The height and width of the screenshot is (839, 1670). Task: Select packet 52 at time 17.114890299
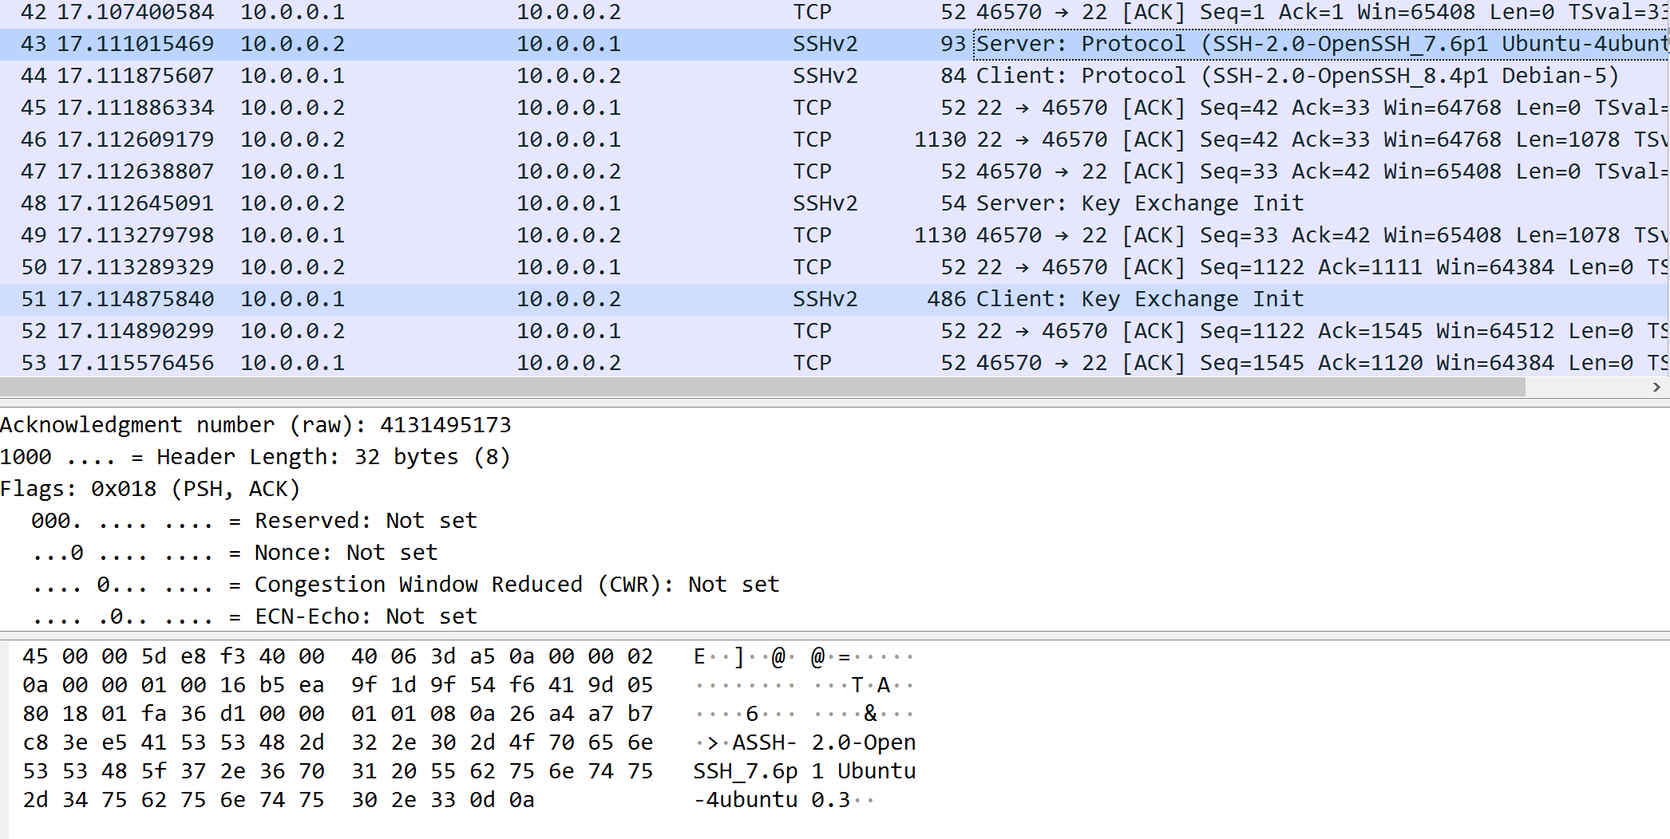click(834, 331)
